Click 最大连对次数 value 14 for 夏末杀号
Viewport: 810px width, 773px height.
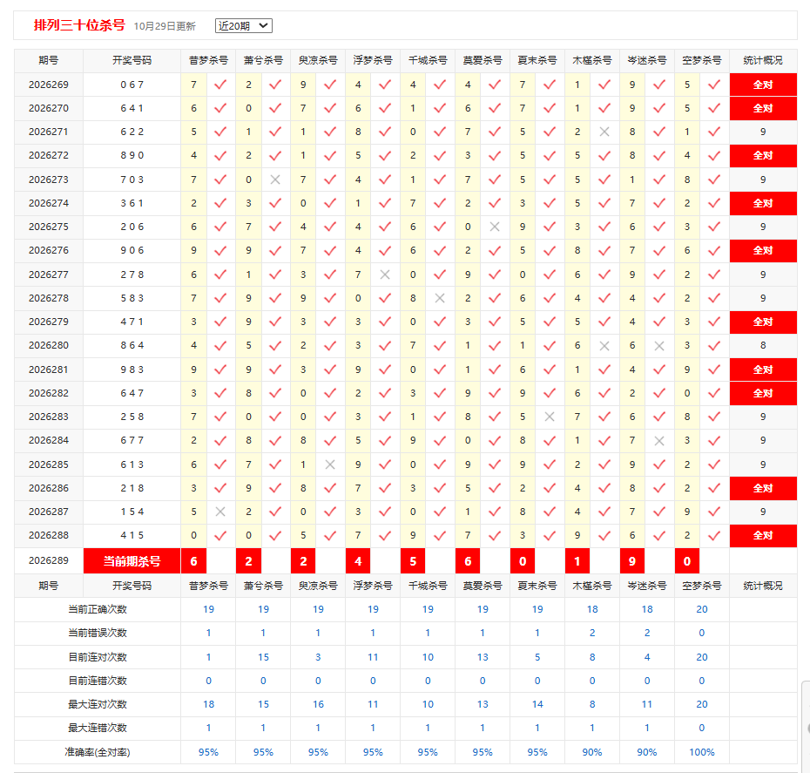(537, 704)
